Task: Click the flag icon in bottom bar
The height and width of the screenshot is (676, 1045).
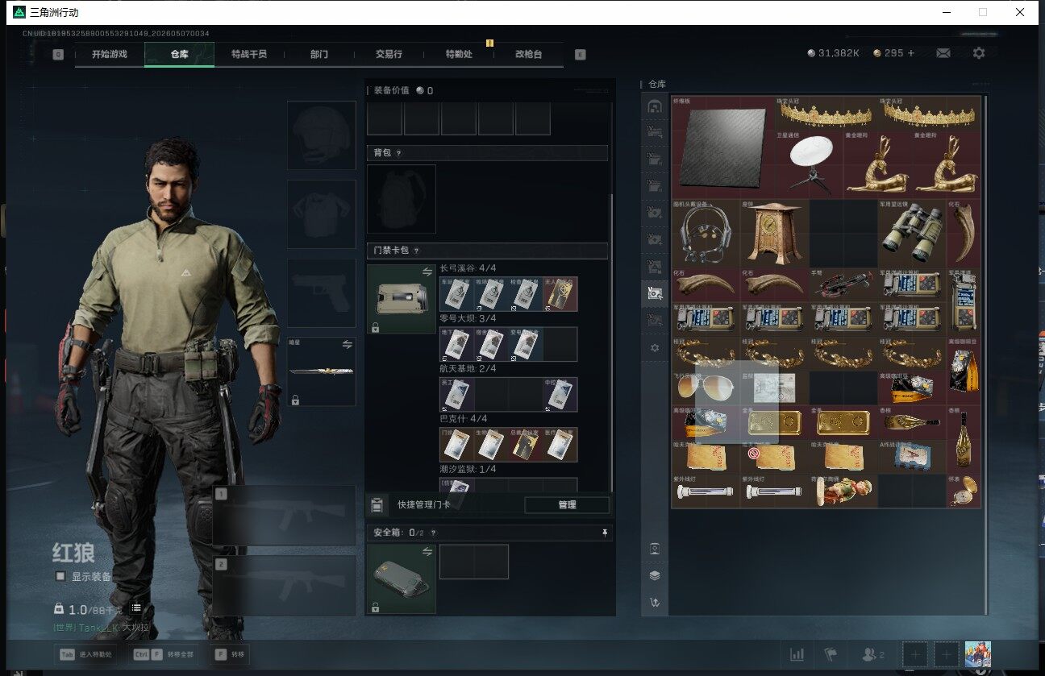Action: tap(830, 655)
